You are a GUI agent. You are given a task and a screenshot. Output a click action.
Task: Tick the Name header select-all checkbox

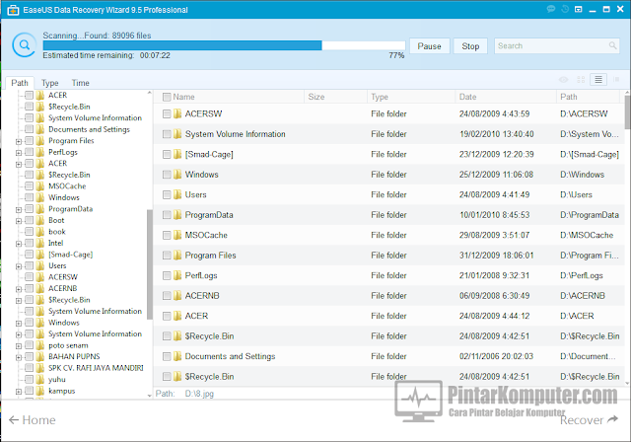click(x=167, y=97)
